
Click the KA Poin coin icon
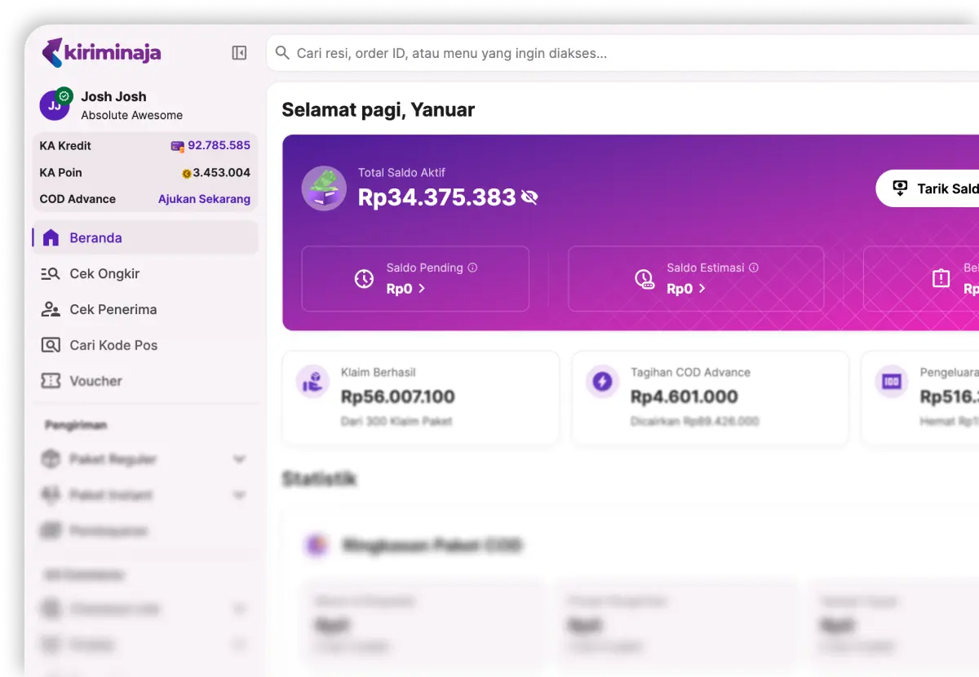coord(186,173)
